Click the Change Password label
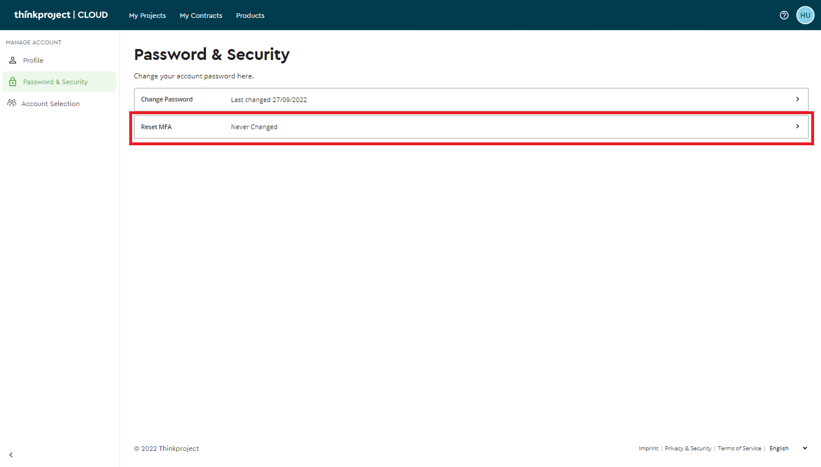Image resolution: width=821 pixels, height=467 pixels. coord(167,99)
